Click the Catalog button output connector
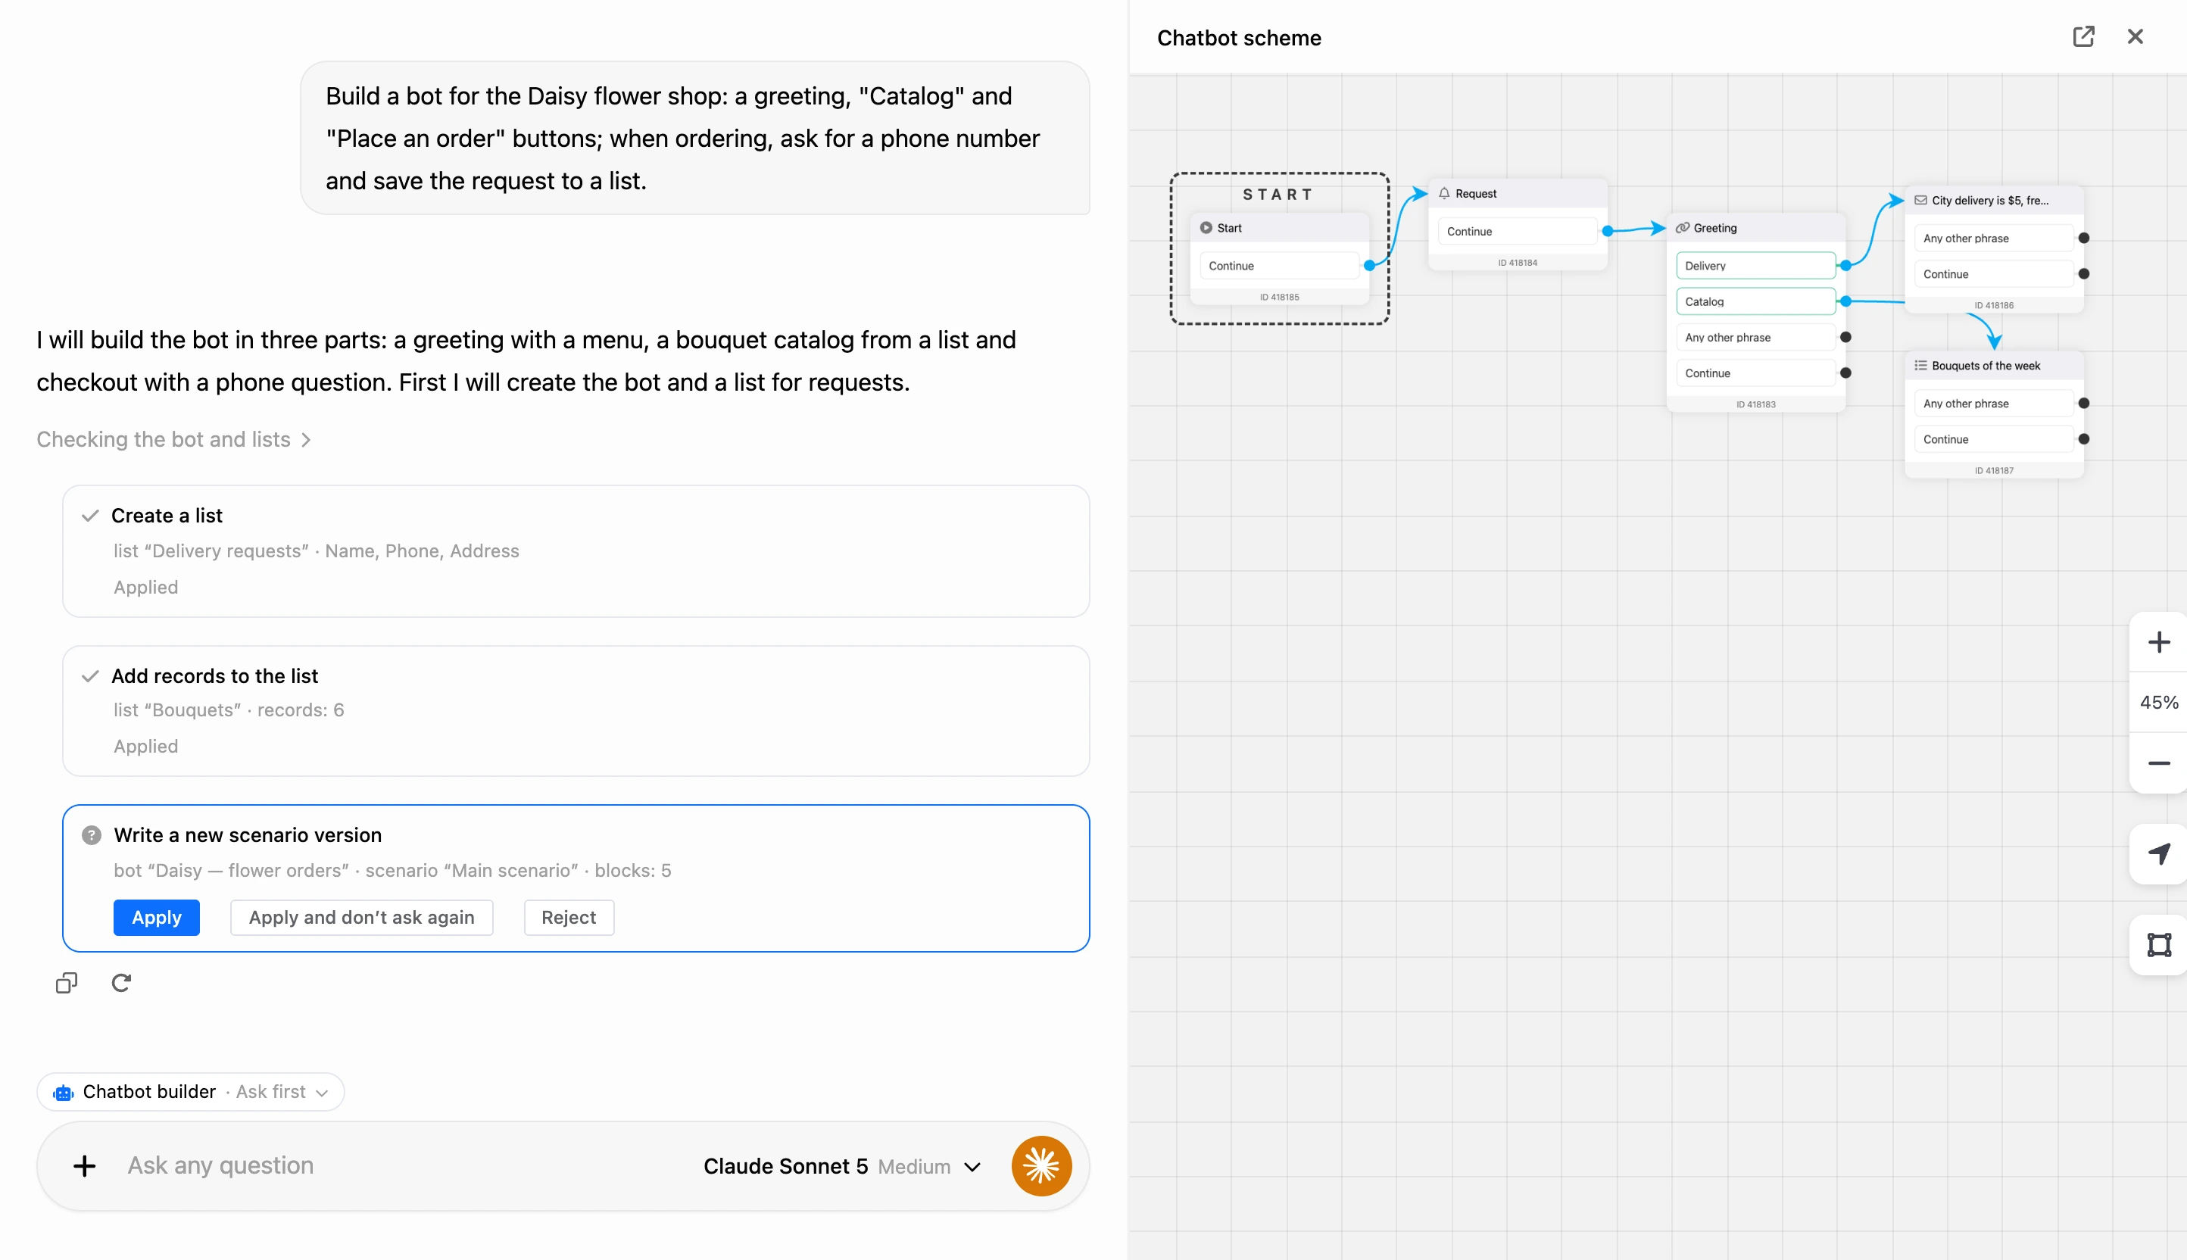This screenshot has height=1260, width=2187. (x=1845, y=301)
